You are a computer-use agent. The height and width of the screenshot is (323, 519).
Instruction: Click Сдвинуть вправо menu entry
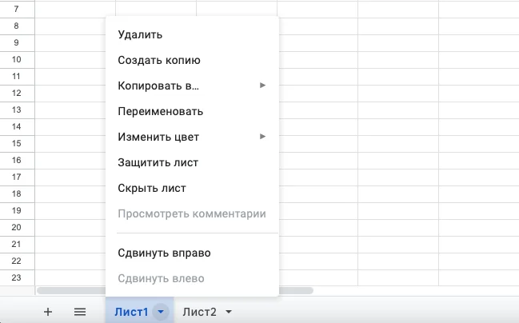(164, 253)
